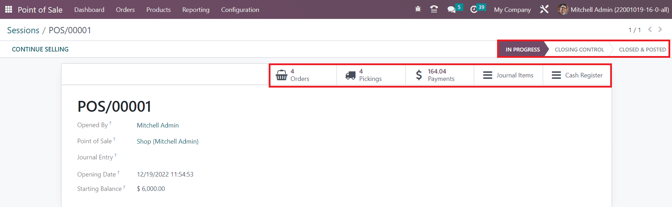
Task: Open the Orders top menu
Action: point(125,9)
